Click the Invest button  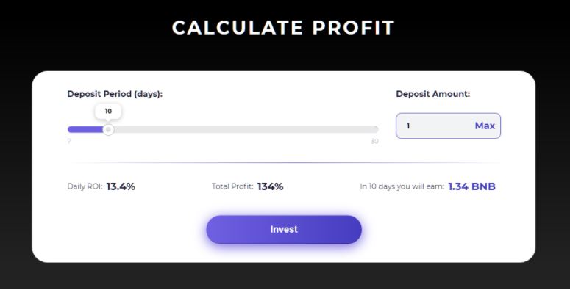tap(284, 229)
